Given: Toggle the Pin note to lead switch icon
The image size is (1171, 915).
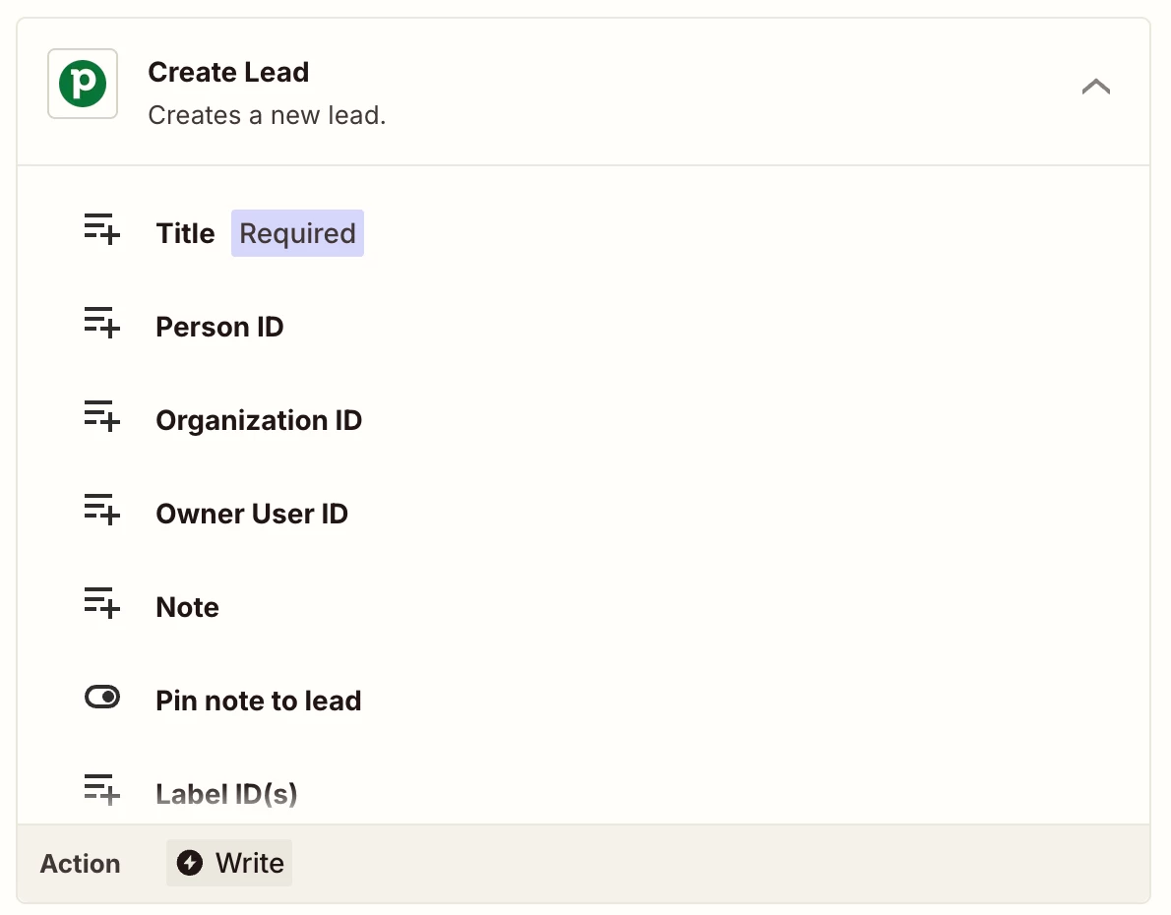Looking at the screenshot, I should (x=101, y=698).
